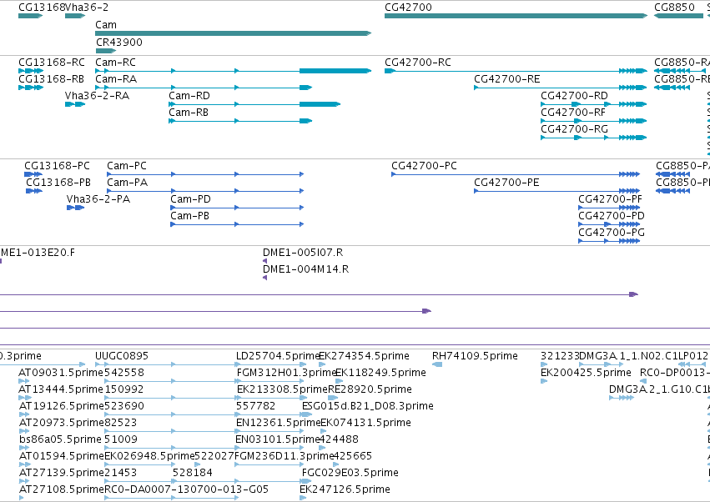The width and height of the screenshot is (710, 502).
Task: Click protein CG42700-PG
Action: 610,241
